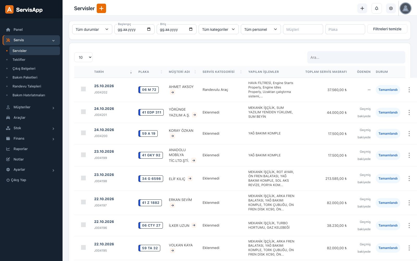The image size is (417, 261).
Task: Click Çıkış Yap to log out
Action: (16, 180)
